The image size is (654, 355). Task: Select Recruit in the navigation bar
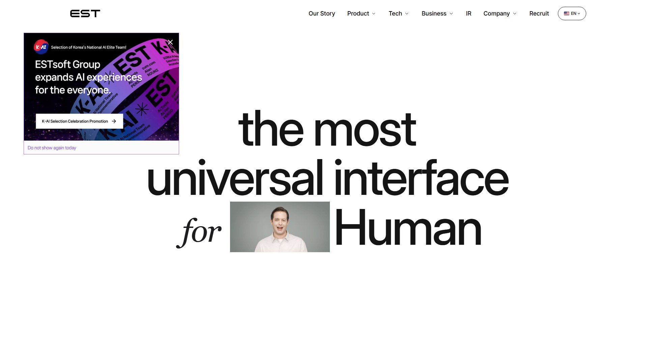[539, 13]
